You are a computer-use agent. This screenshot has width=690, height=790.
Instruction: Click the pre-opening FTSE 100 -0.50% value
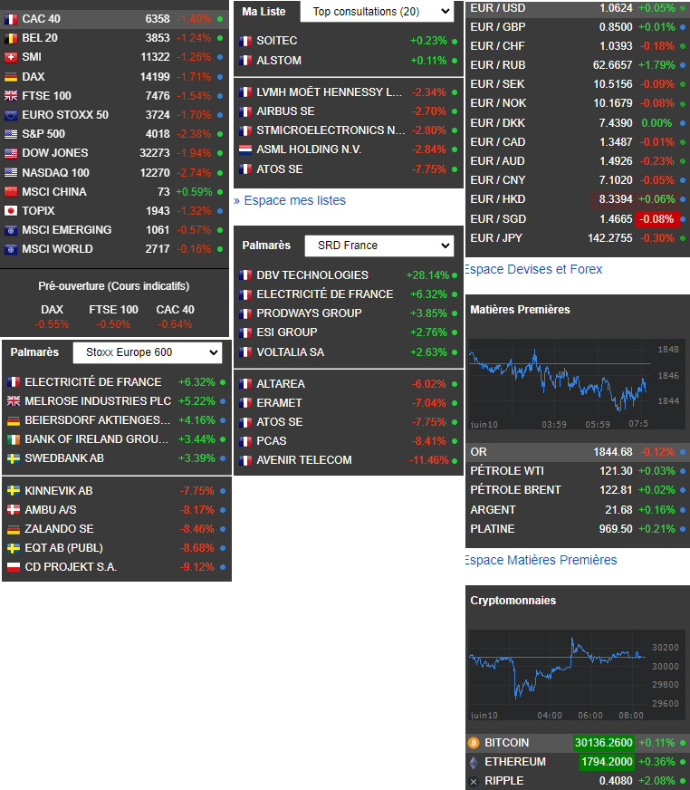pos(113,324)
